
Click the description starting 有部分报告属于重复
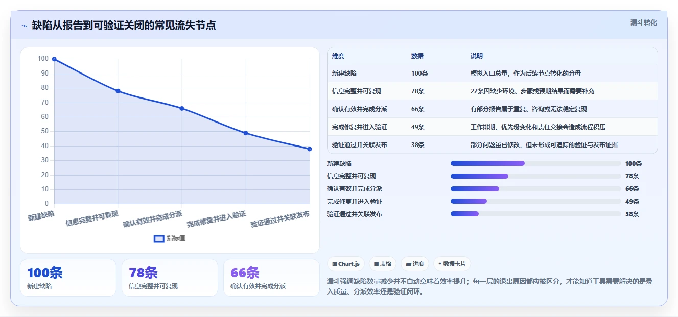coord(529,109)
